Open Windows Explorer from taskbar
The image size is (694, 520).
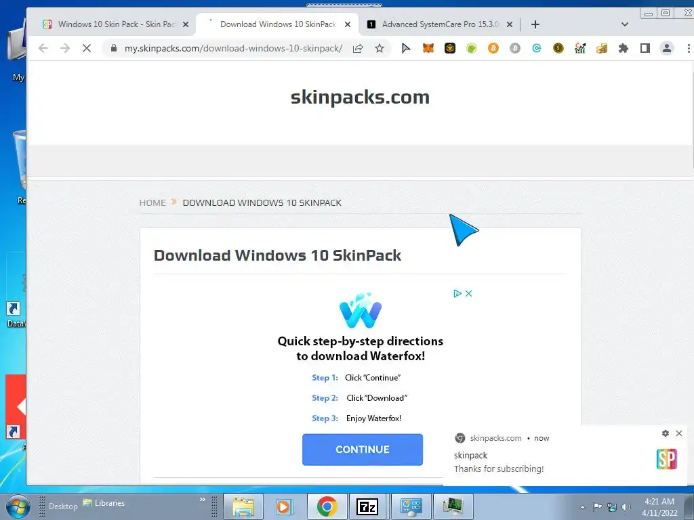point(243,506)
